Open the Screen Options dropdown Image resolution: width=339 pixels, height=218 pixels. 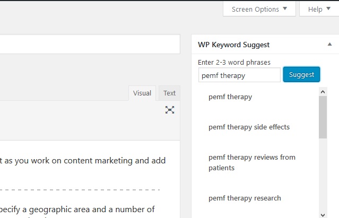point(259,9)
